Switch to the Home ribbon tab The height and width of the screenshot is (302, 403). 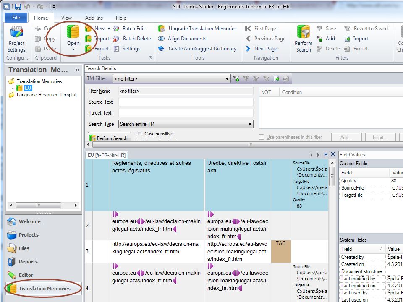[x=41, y=18]
